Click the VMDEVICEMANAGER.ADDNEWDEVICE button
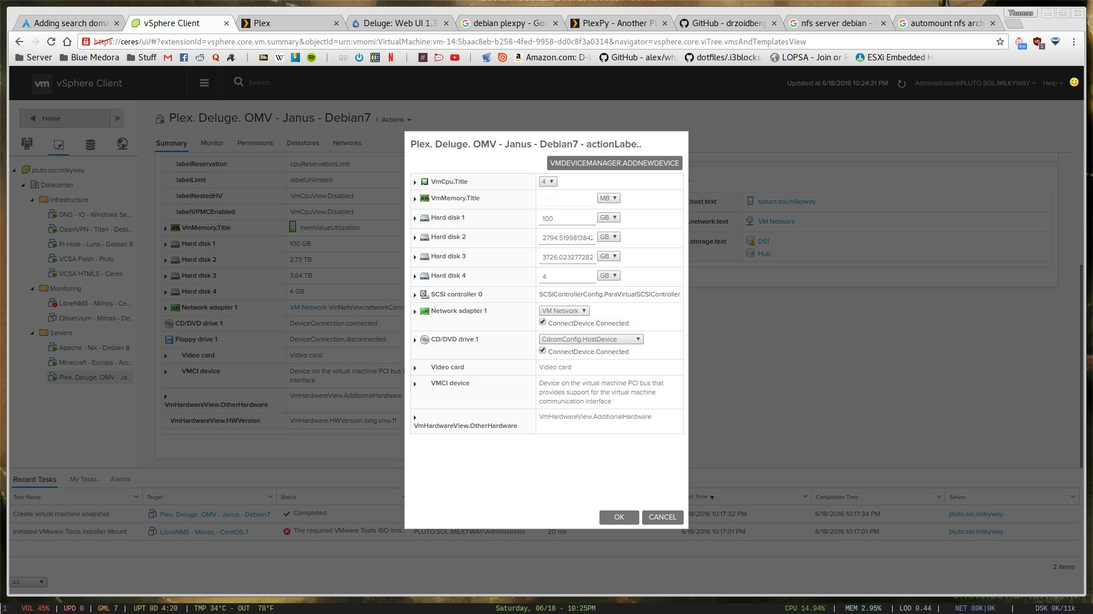1093x614 pixels. click(x=614, y=163)
